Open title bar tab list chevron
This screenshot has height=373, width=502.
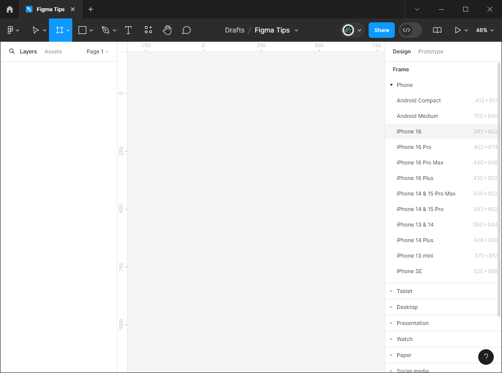[x=417, y=9]
